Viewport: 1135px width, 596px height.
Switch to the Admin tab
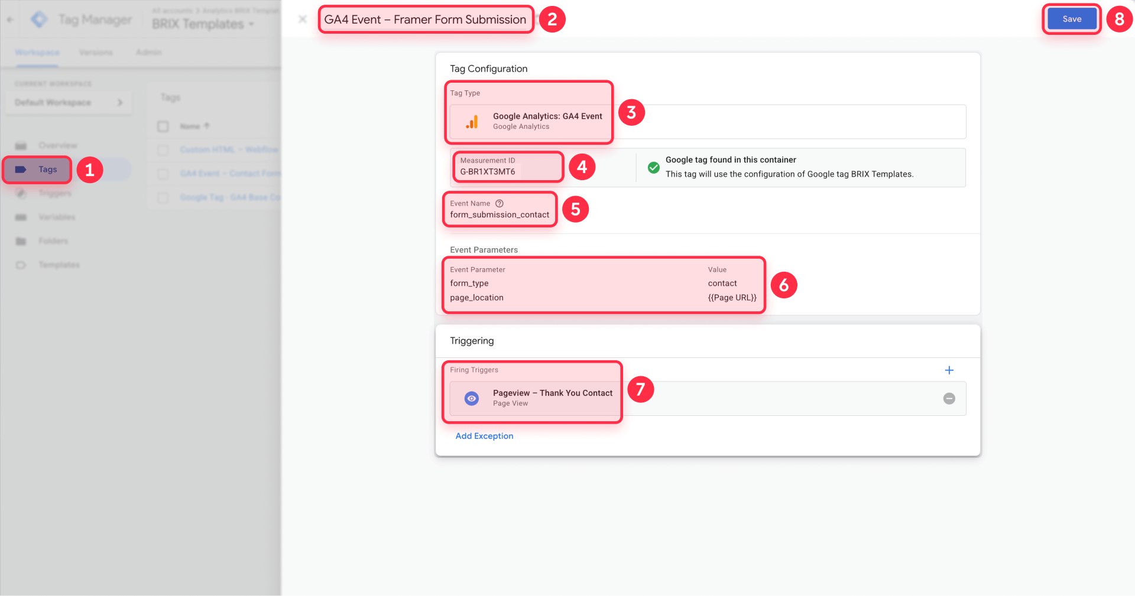pos(148,53)
